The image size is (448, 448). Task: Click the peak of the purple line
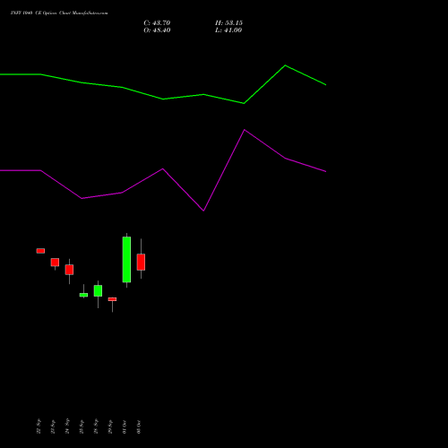coord(245,130)
